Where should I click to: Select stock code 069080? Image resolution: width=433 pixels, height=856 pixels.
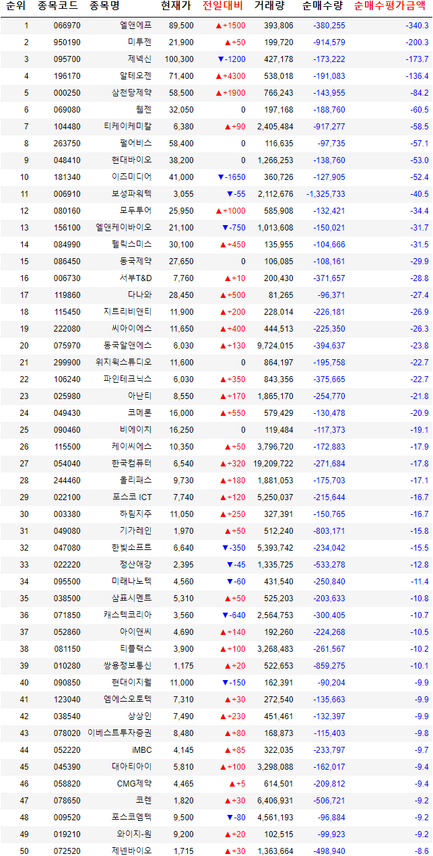(67, 110)
